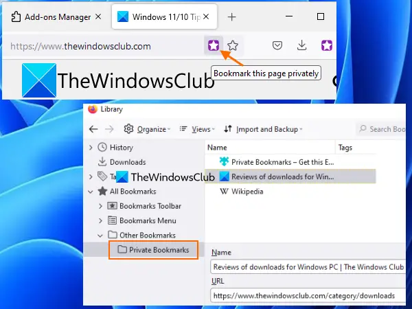This screenshot has height=309, width=412.
Task: Click the Tags label icon in sidebar
Action: click(102, 176)
